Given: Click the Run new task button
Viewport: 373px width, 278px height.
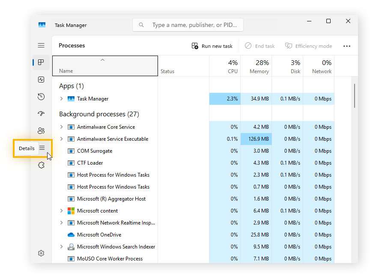Looking at the screenshot, I should [212, 46].
